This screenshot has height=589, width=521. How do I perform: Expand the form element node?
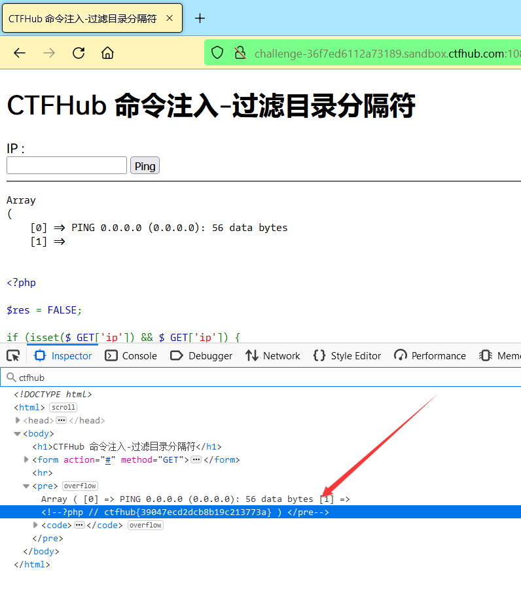point(26,459)
